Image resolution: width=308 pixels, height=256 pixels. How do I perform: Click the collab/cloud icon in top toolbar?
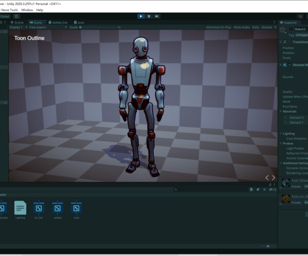[x=300, y=16]
